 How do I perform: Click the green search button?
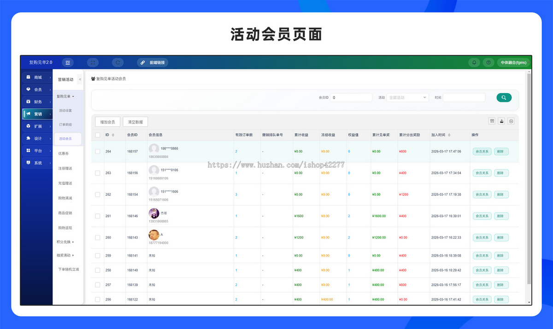tap(504, 98)
